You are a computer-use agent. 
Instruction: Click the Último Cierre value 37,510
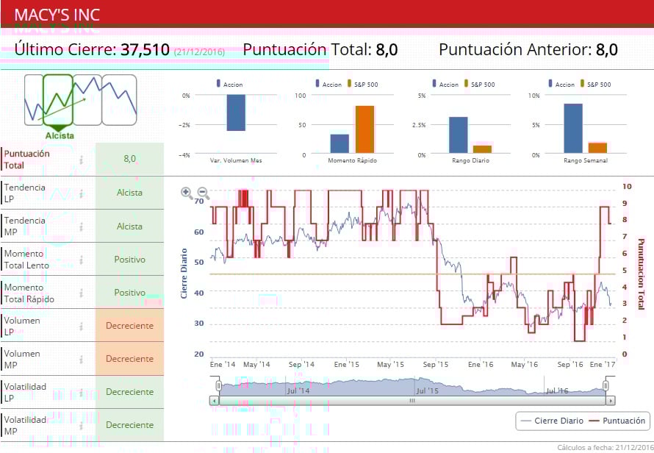click(x=145, y=49)
